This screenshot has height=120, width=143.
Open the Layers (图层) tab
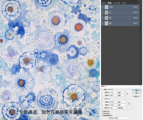[x=104, y=3]
